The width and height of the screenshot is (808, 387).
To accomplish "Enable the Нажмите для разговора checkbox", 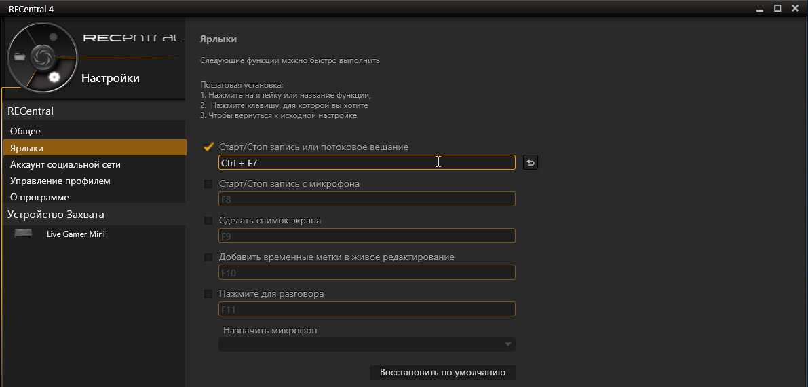I will [208, 295].
